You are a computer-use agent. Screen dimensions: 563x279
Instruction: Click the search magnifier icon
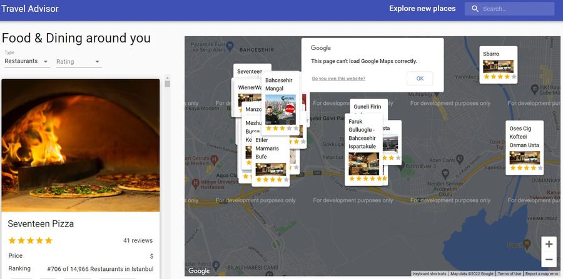pyautogui.click(x=475, y=9)
